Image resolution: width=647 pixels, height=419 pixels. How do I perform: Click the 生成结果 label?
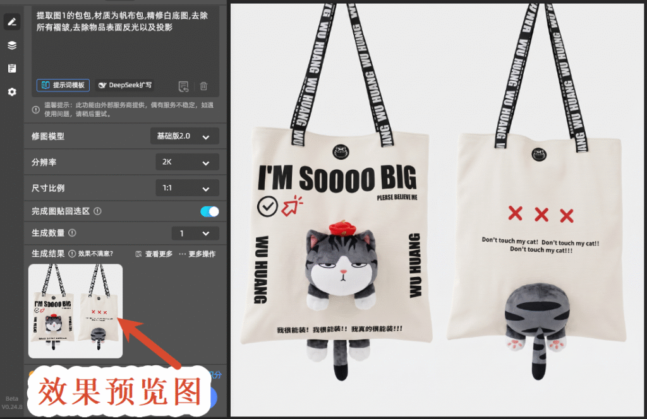point(48,254)
